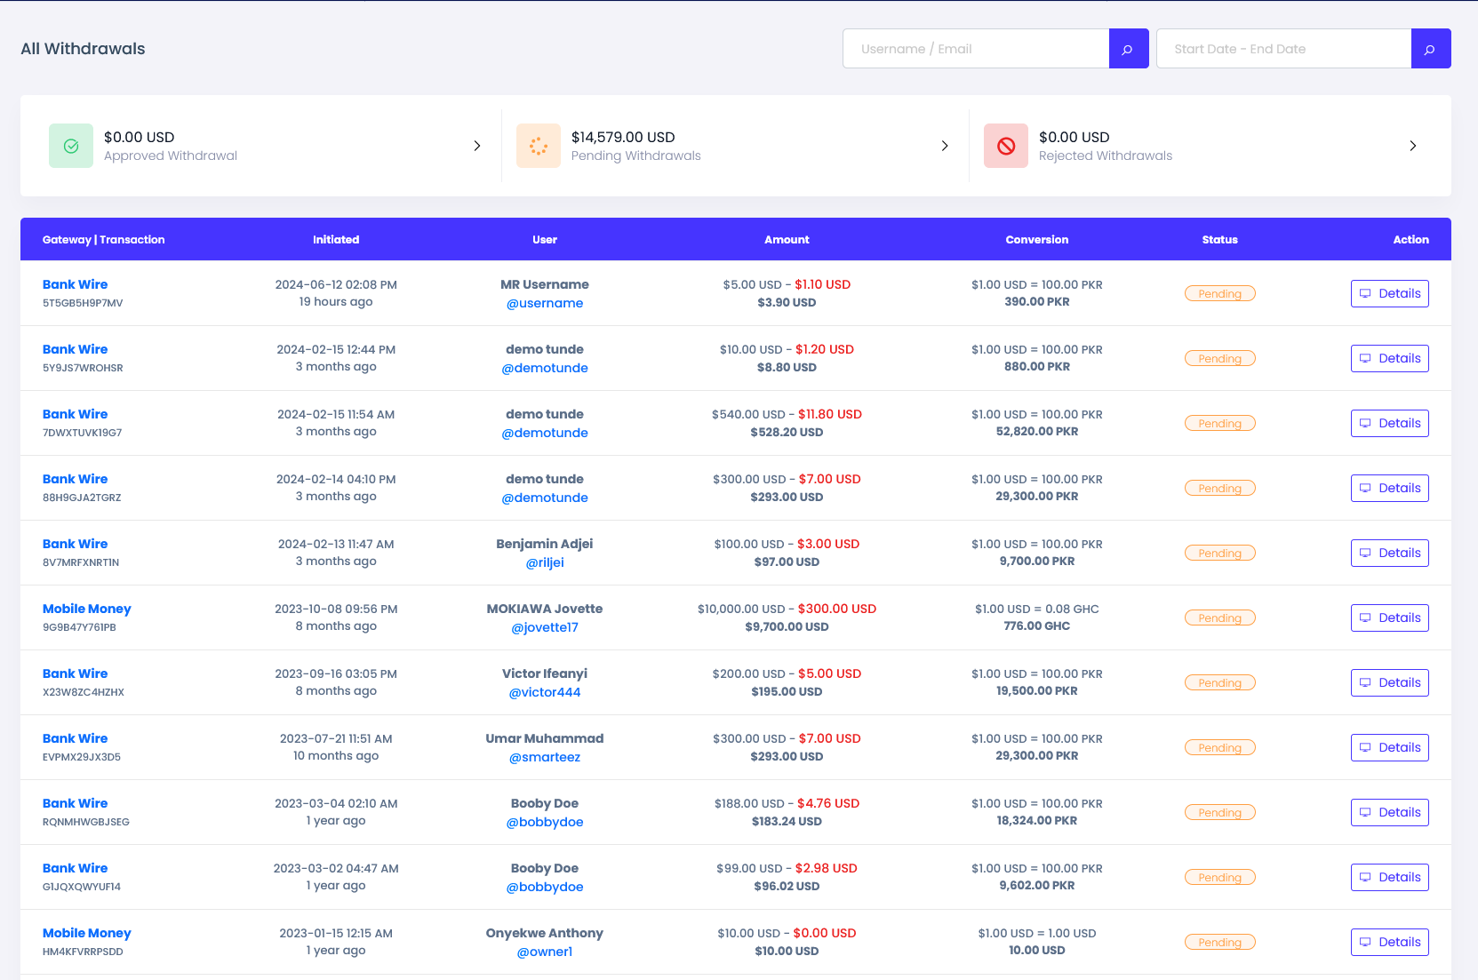
Task: View Details for the Mobile Money 9G9B47Y761PB row
Action: tap(1389, 617)
